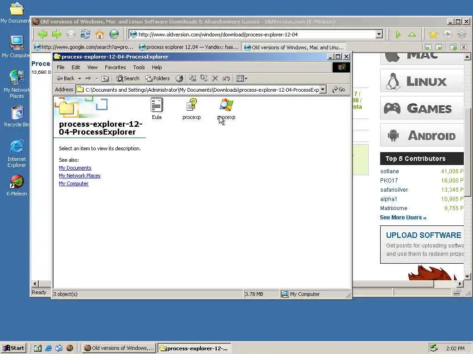
Task: Switch to the Yandex process explorer tab
Action: coord(189,47)
